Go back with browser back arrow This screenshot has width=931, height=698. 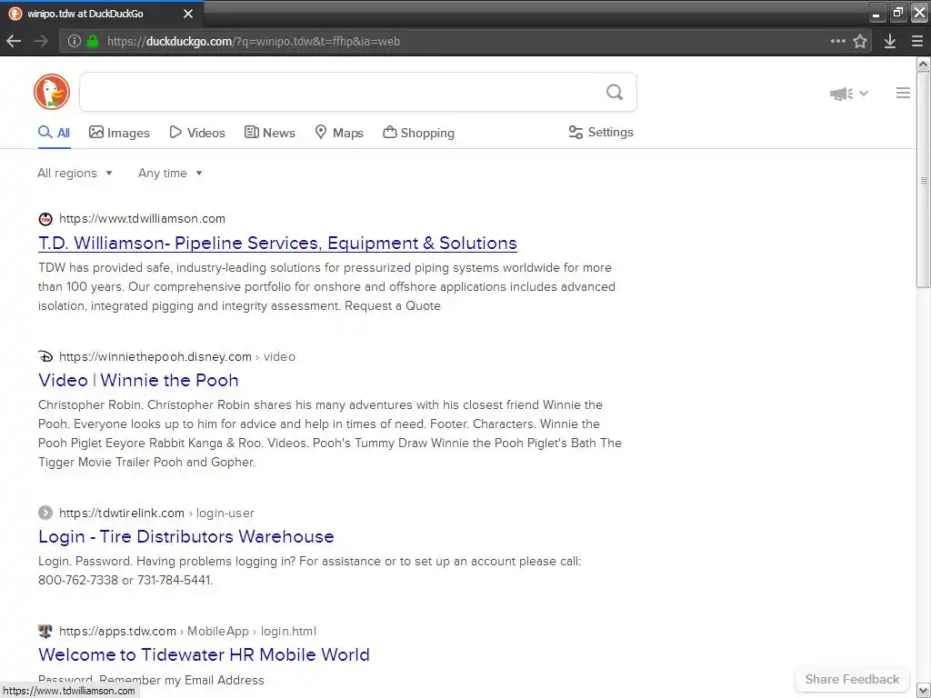click(x=14, y=41)
